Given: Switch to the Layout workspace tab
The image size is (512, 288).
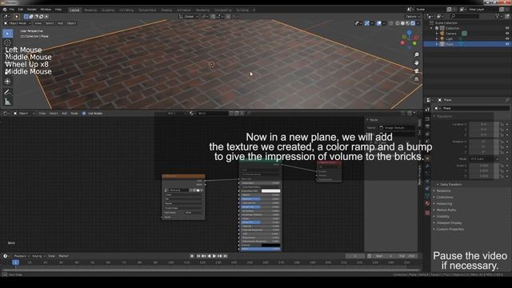Looking at the screenshot, I should (x=74, y=10).
